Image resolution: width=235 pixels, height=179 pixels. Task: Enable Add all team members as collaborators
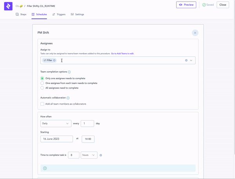[x=42, y=104]
